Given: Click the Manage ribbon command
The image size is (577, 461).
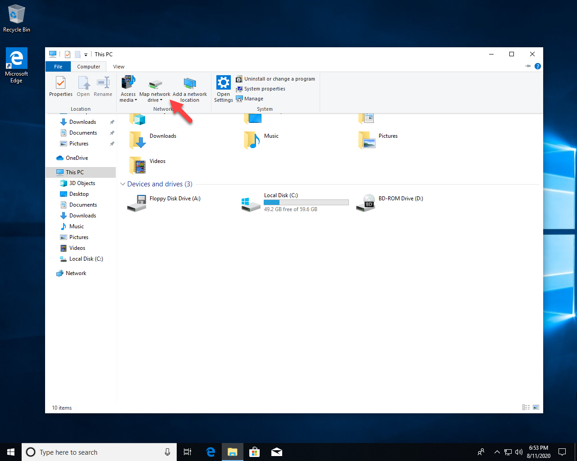Looking at the screenshot, I should [253, 99].
